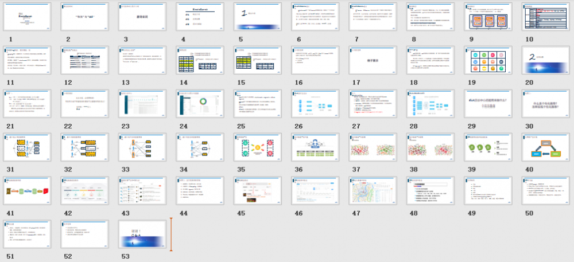
Task: Select slide 41 process flow thumbnail
Action: [x=27, y=191]
